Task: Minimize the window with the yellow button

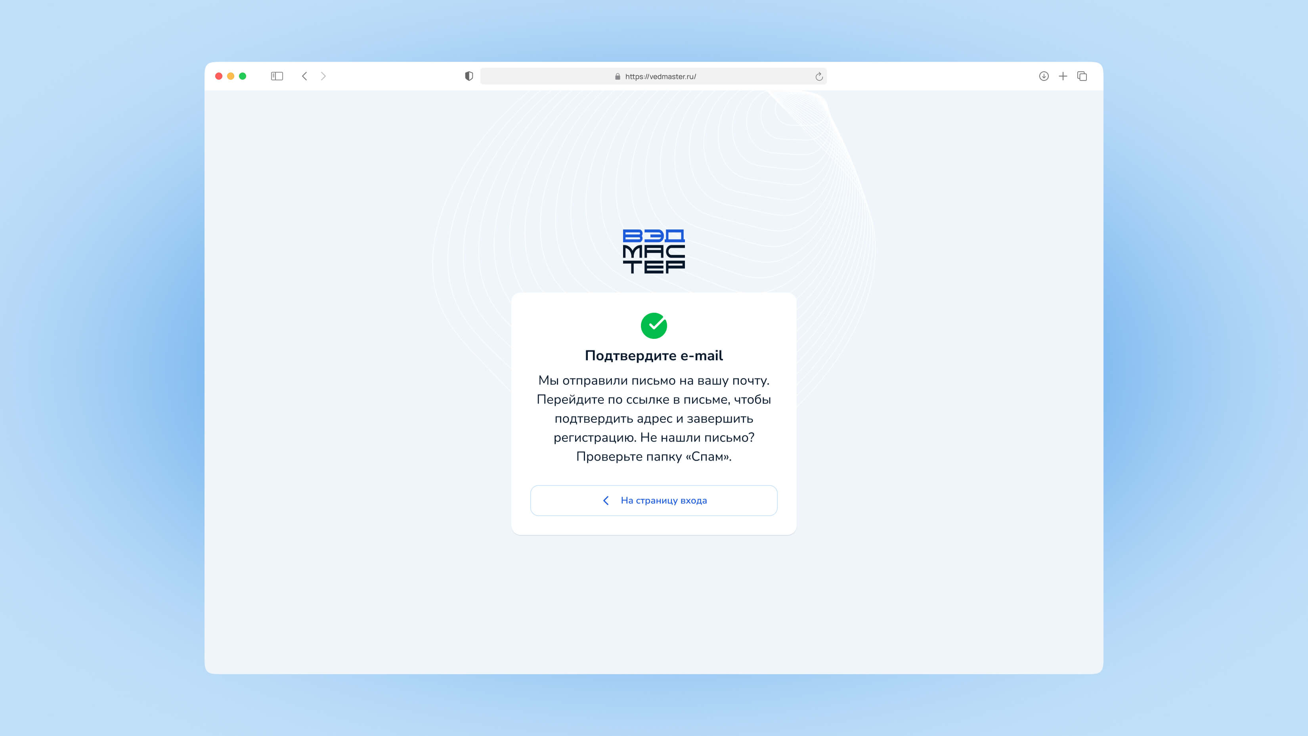Action: click(x=231, y=76)
